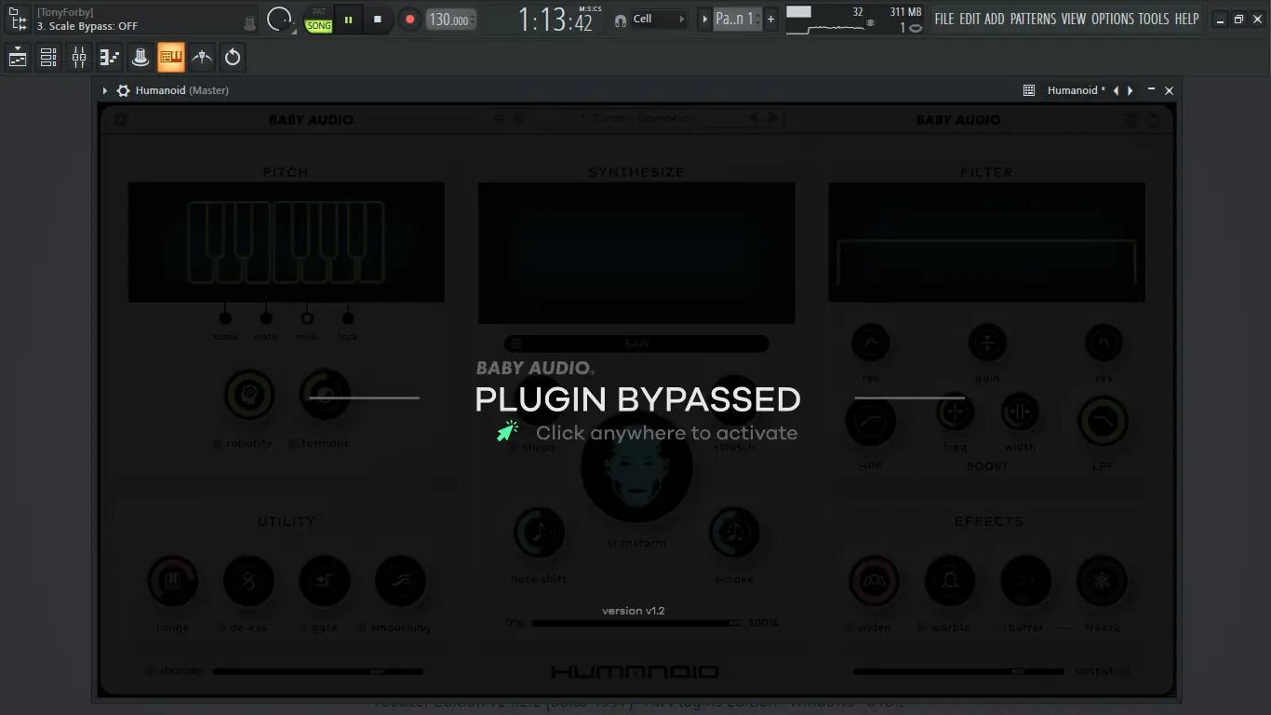Click the Humanoid undo arrow icon
Screen dimensions: 1271x715
click(x=1154, y=119)
